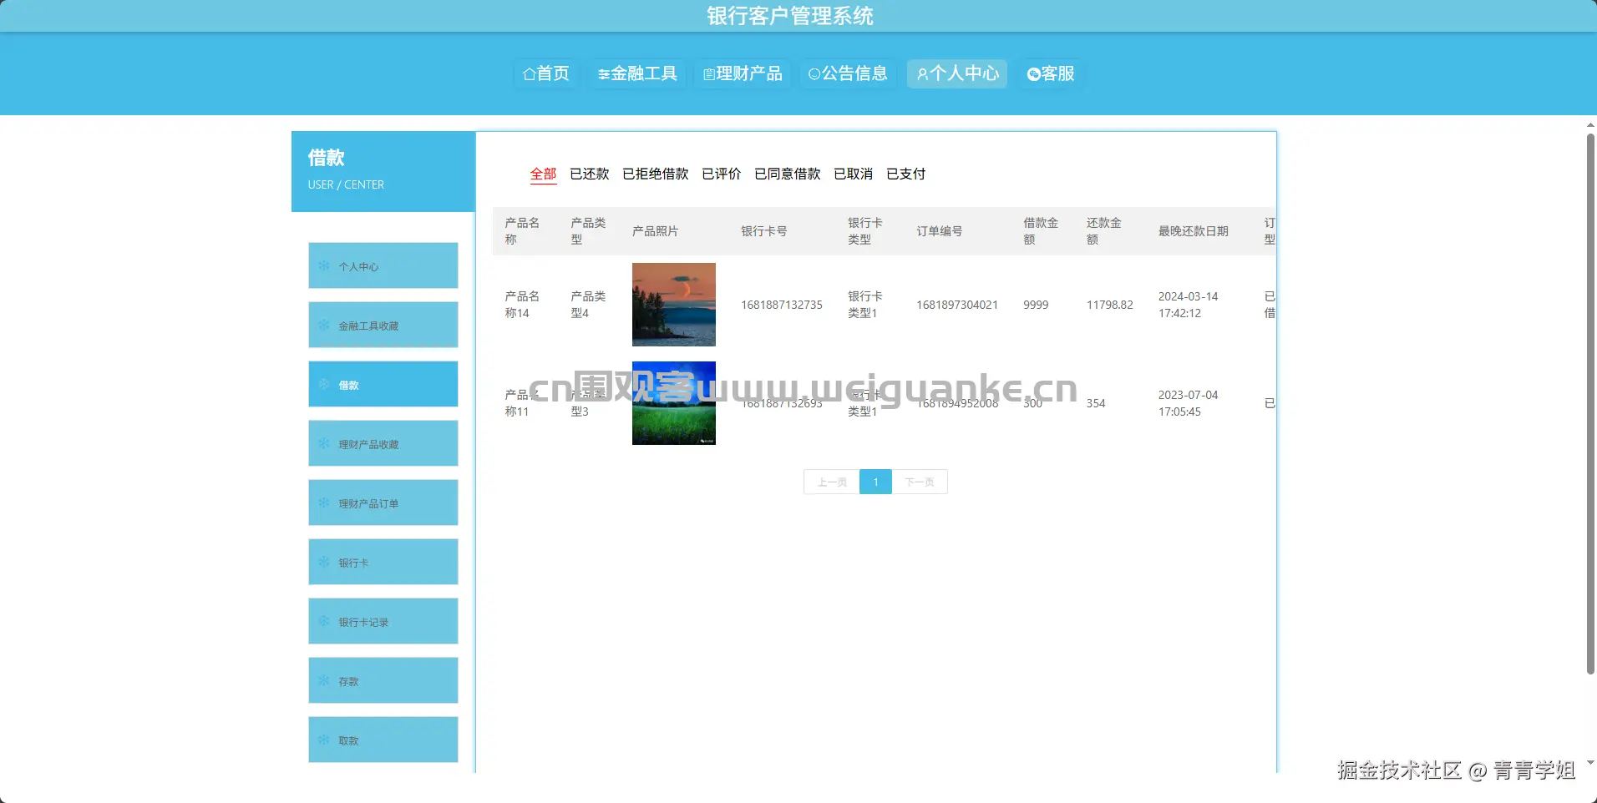The width and height of the screenshot is (1597, 803).
Task: Click the scrollbar up arrow
Action: click(1590, 124)
